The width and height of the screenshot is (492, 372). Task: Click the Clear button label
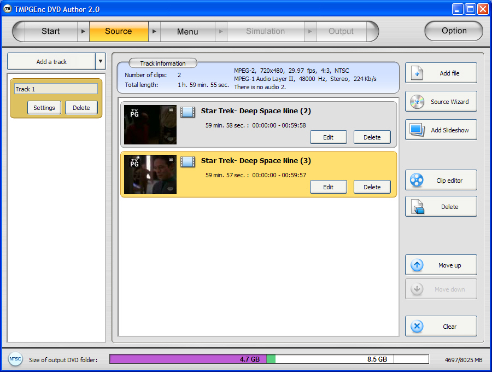pyautogui.click(x=450, y=327)
